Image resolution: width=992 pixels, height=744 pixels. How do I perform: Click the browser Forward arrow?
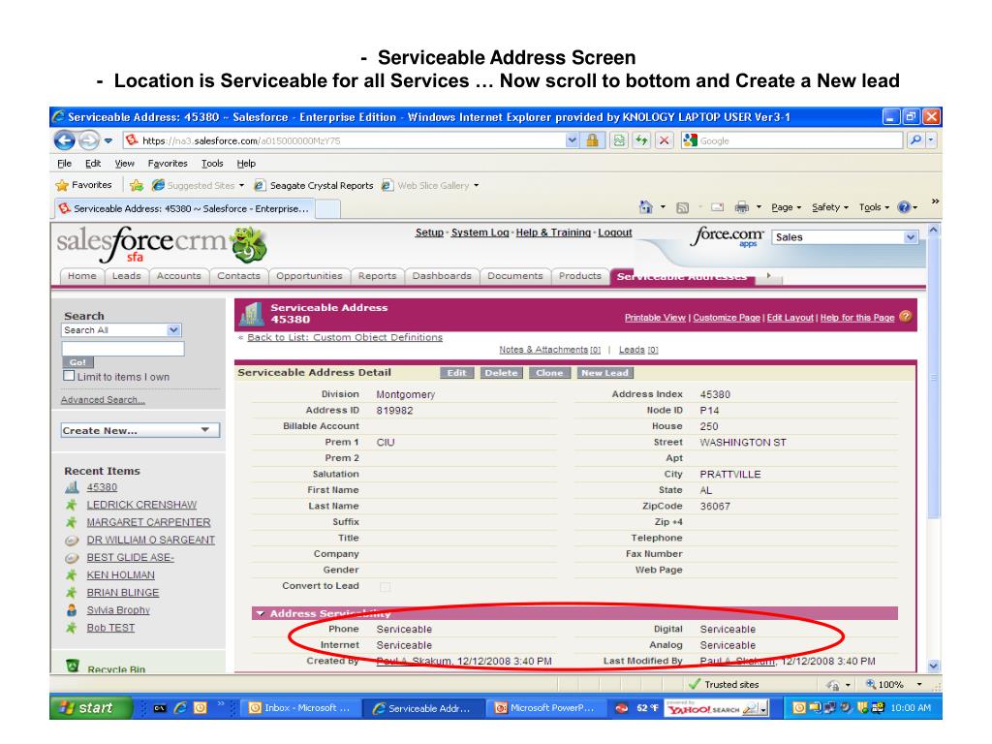point(89,139)
